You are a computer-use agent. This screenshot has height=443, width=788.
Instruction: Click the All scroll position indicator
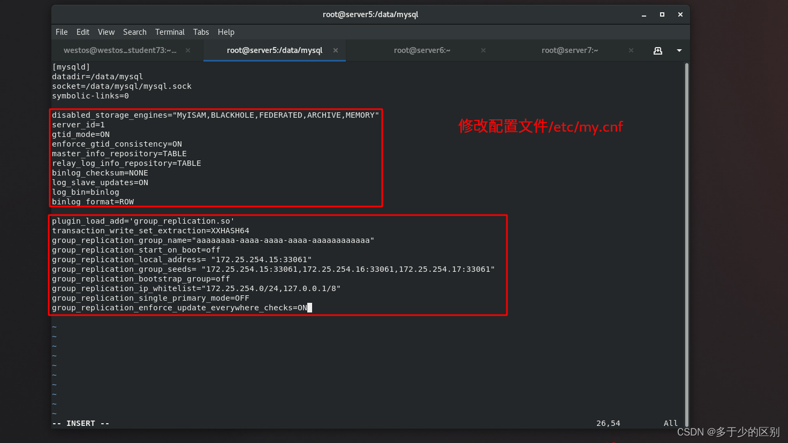click(x=671, y=423)
